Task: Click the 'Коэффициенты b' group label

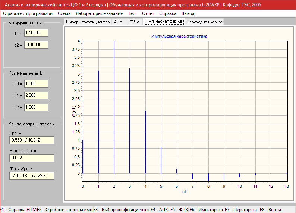Action: (25, 73)
